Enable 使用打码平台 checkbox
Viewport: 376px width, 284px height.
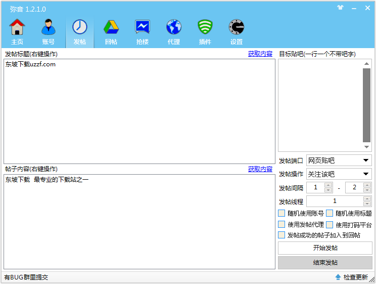(330, 225)
